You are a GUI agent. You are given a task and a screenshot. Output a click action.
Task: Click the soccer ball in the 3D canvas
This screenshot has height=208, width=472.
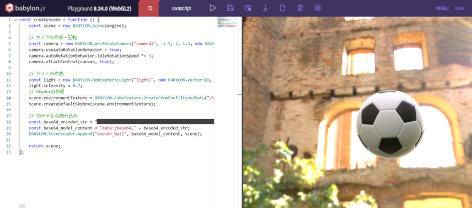tap(390, 124)
